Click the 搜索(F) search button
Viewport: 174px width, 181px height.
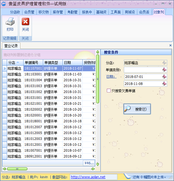[x=137, y=109]
